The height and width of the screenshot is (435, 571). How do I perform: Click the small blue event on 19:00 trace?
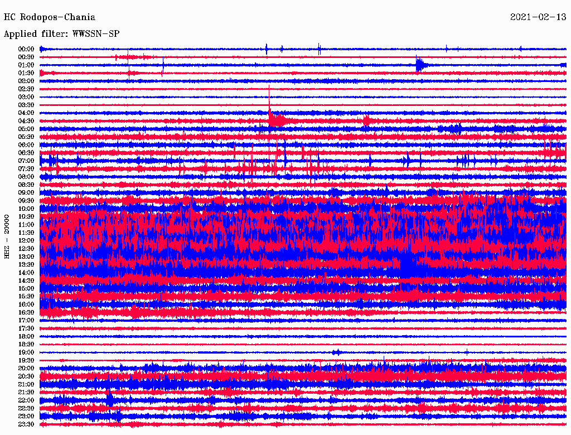tap(336, 352)
